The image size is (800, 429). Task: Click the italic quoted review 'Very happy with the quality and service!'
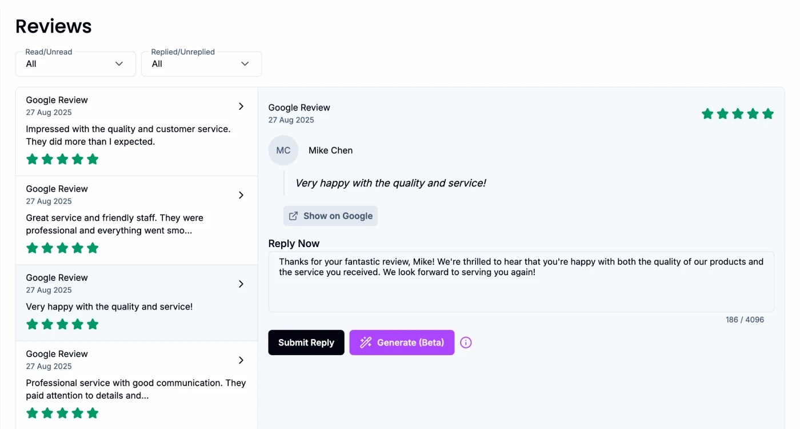(390, 183)
